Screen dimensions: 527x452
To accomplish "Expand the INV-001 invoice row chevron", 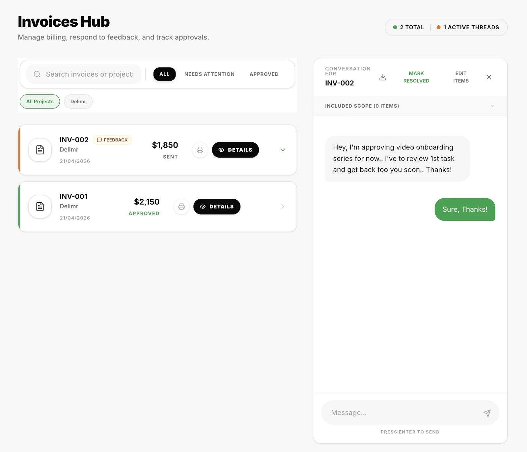I will (x=283, y=207).
